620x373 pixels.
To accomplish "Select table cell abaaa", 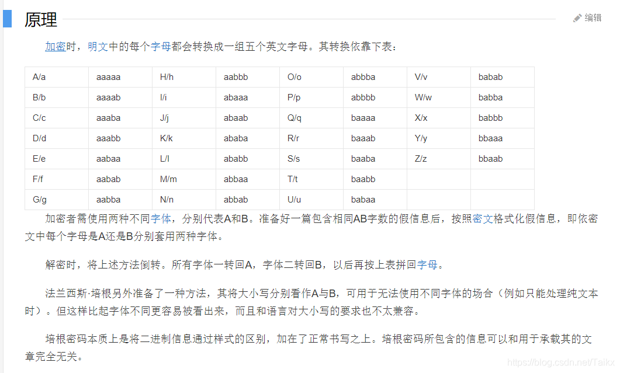I will (248, 97).
